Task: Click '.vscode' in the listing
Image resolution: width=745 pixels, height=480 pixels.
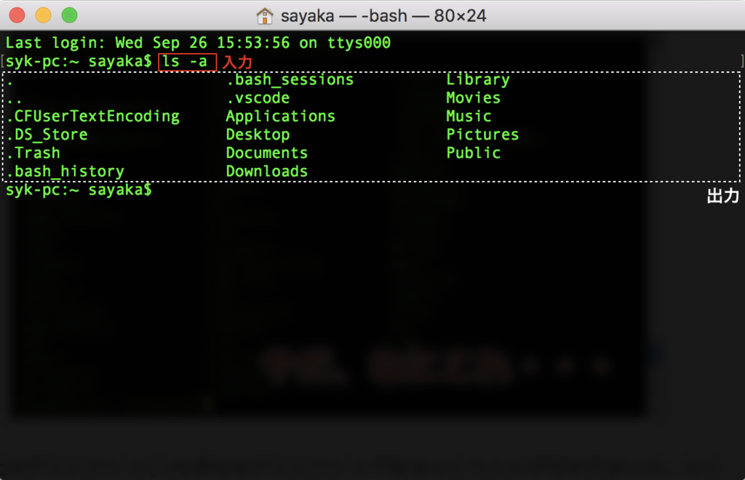Action: pyautogui.click(x=258, y=97)
